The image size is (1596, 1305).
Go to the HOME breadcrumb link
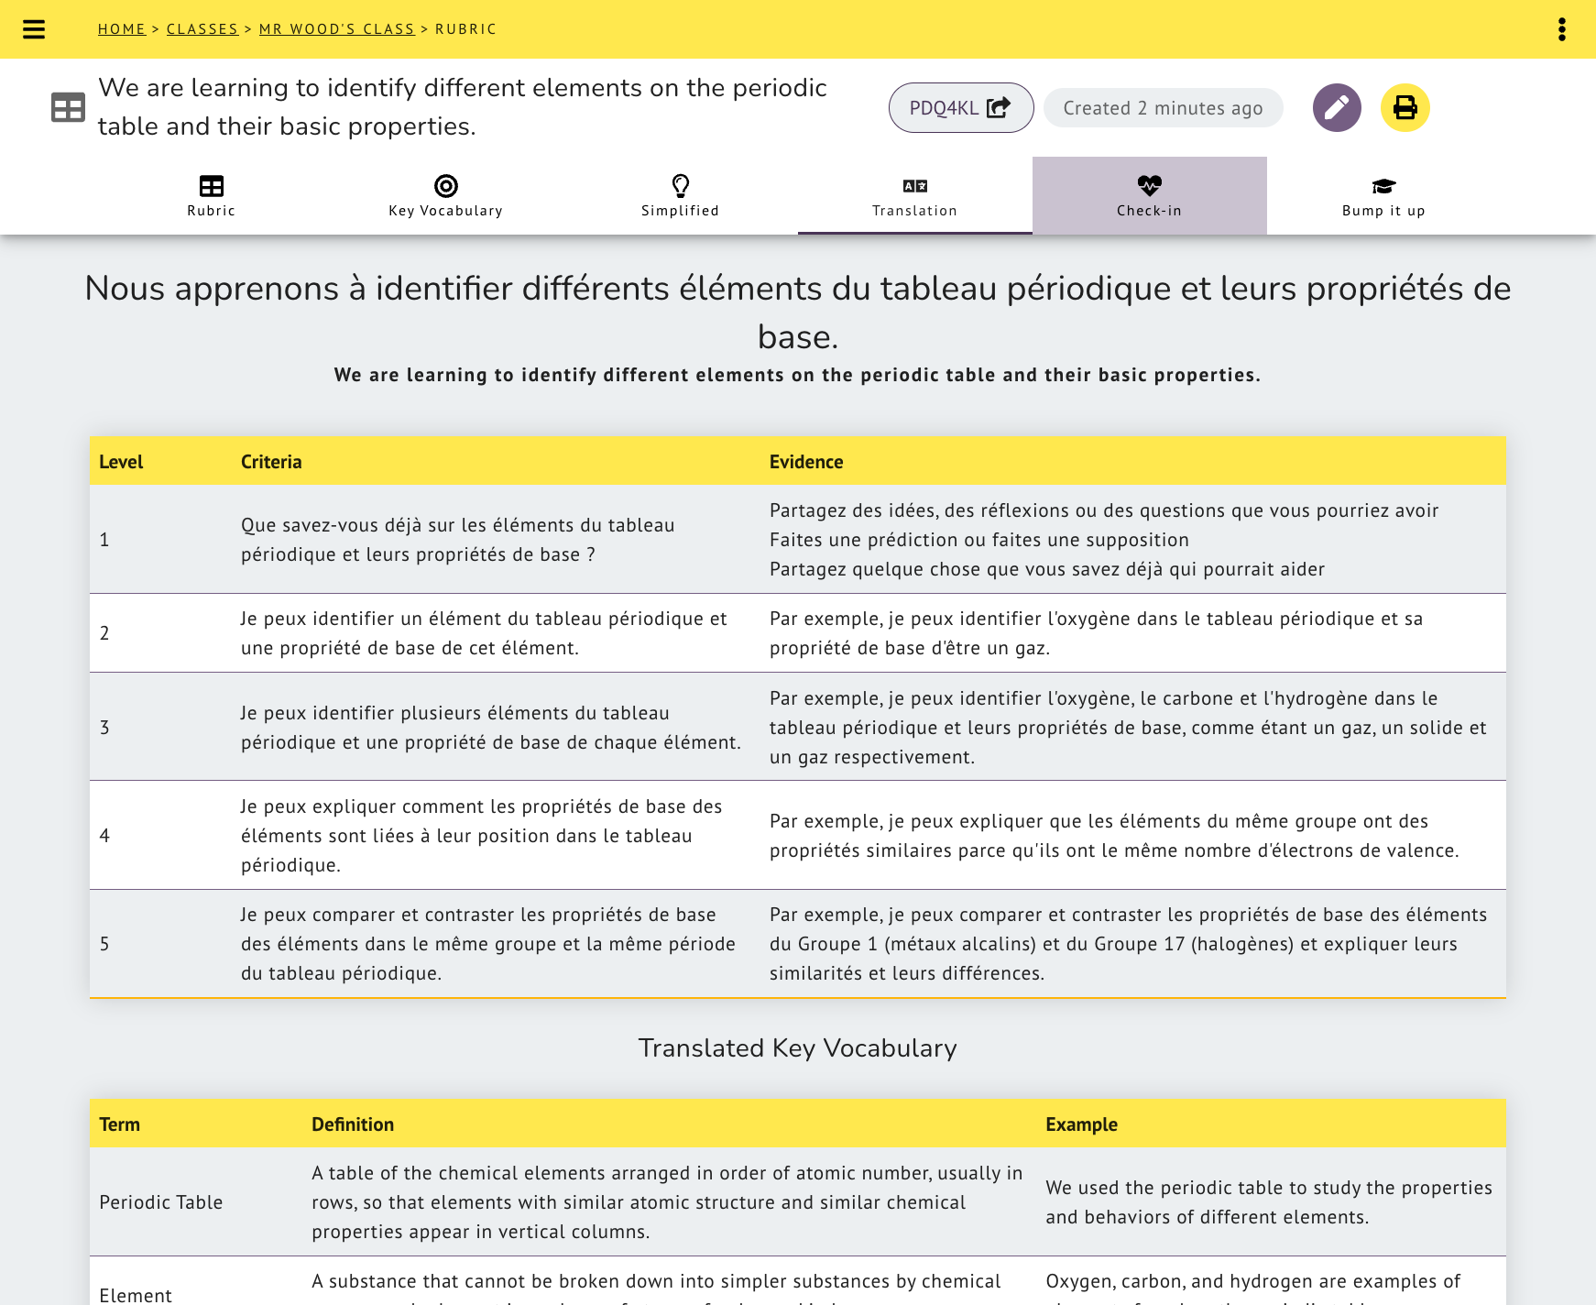pyautogui.click(x=122, y=29)
